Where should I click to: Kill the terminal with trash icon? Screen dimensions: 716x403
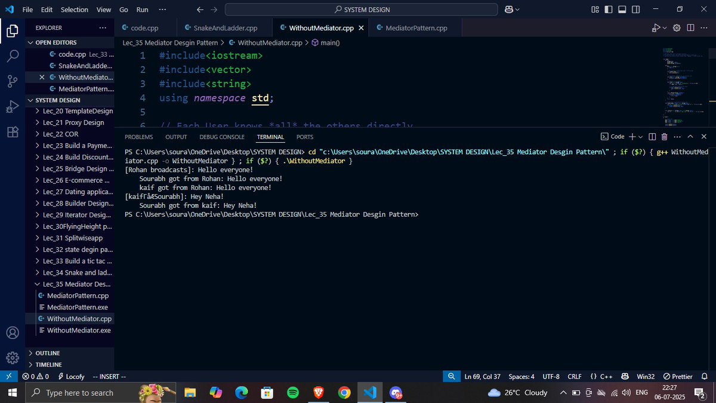[664, 137]
